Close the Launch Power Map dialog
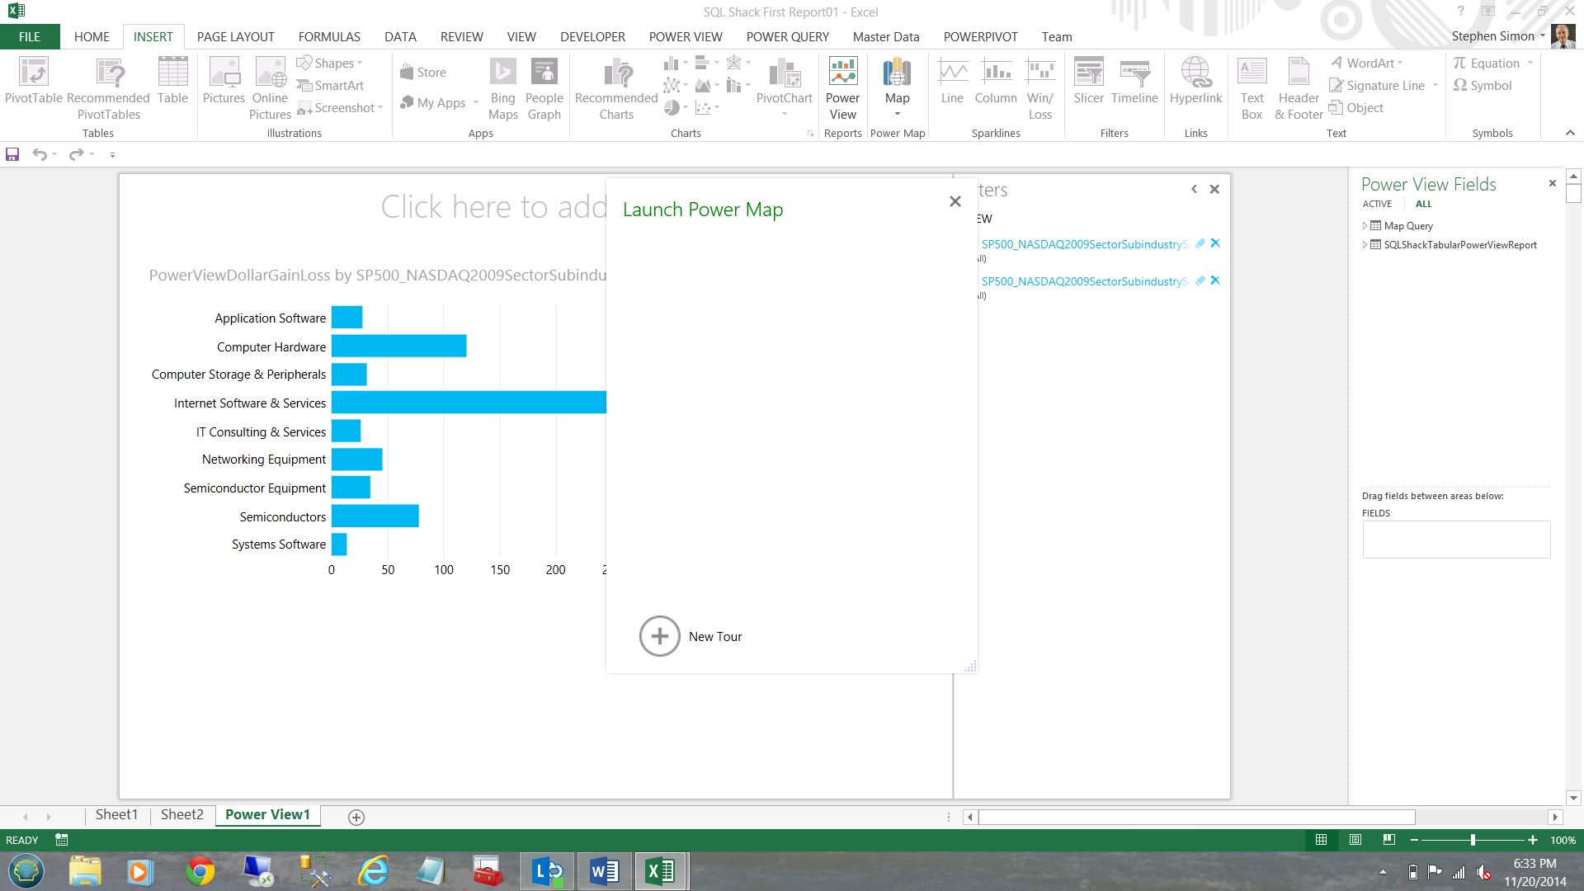Screen dimensions: 1584x891 point(955,201)
